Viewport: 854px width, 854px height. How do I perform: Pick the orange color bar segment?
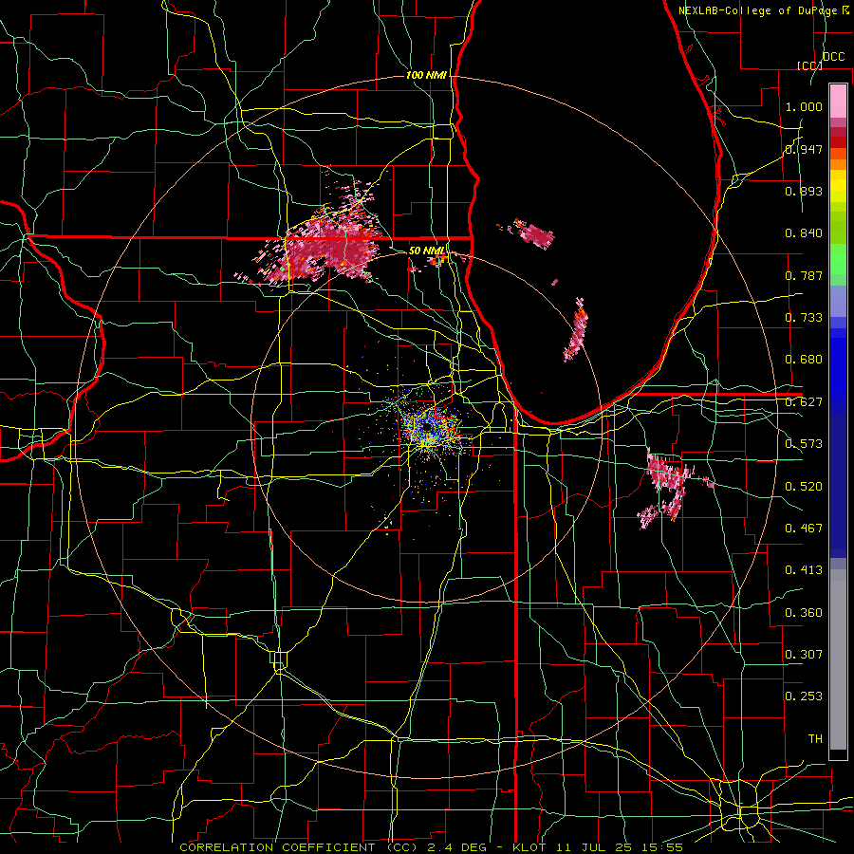coord(838,164)
